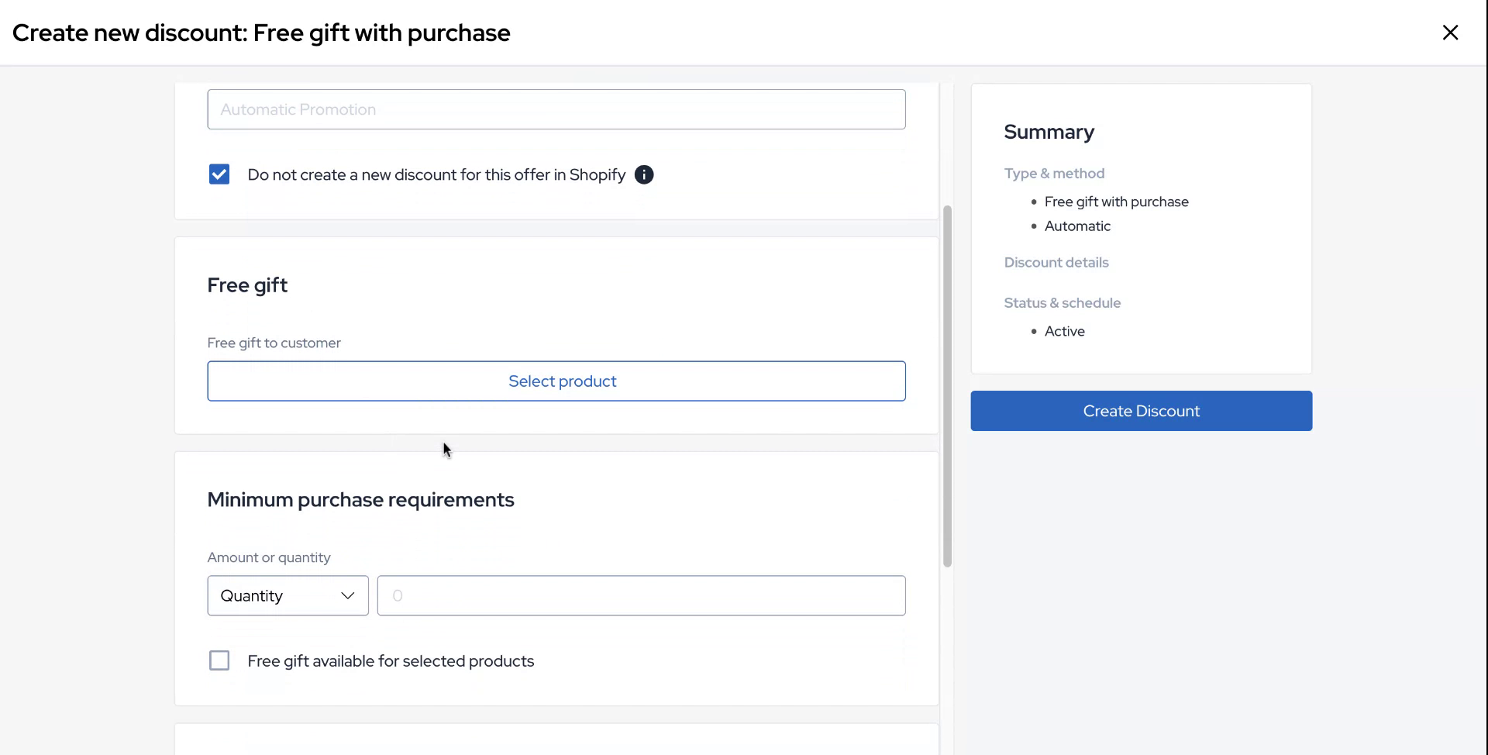Select the 'Active' status entry in Summary

tap(1065, 330)
